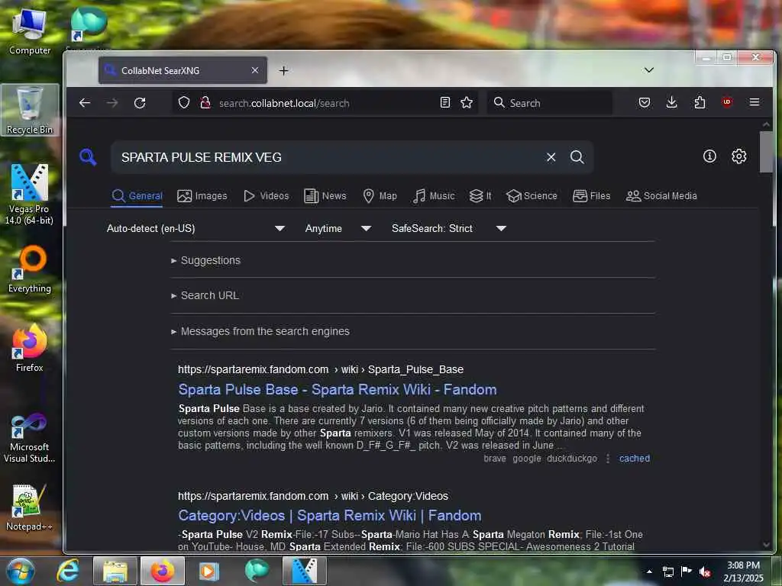782x586 pixels.
Task: Open SearXNG preferences gear icon
Action: click(738, 156)
